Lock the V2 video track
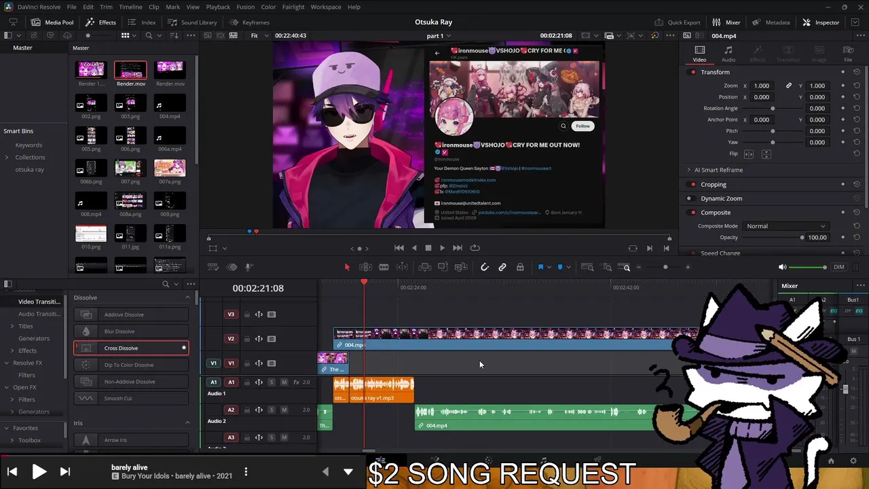 click(x=246, y=339)
